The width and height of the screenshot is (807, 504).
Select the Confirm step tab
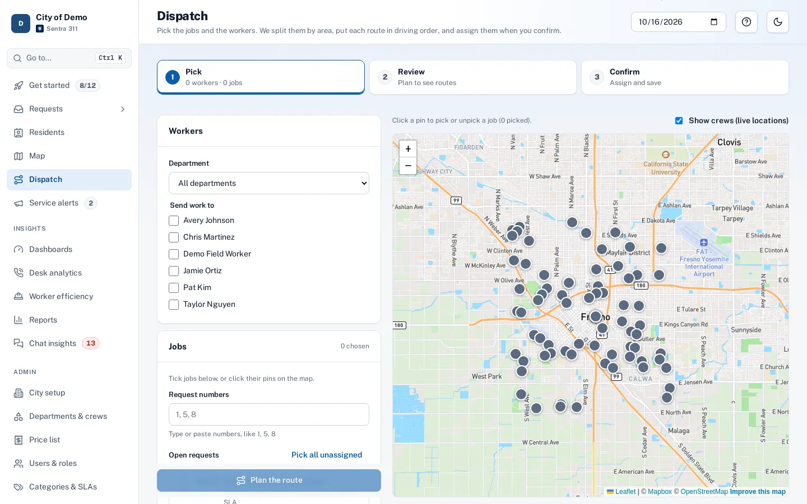(x=685, y=77)
